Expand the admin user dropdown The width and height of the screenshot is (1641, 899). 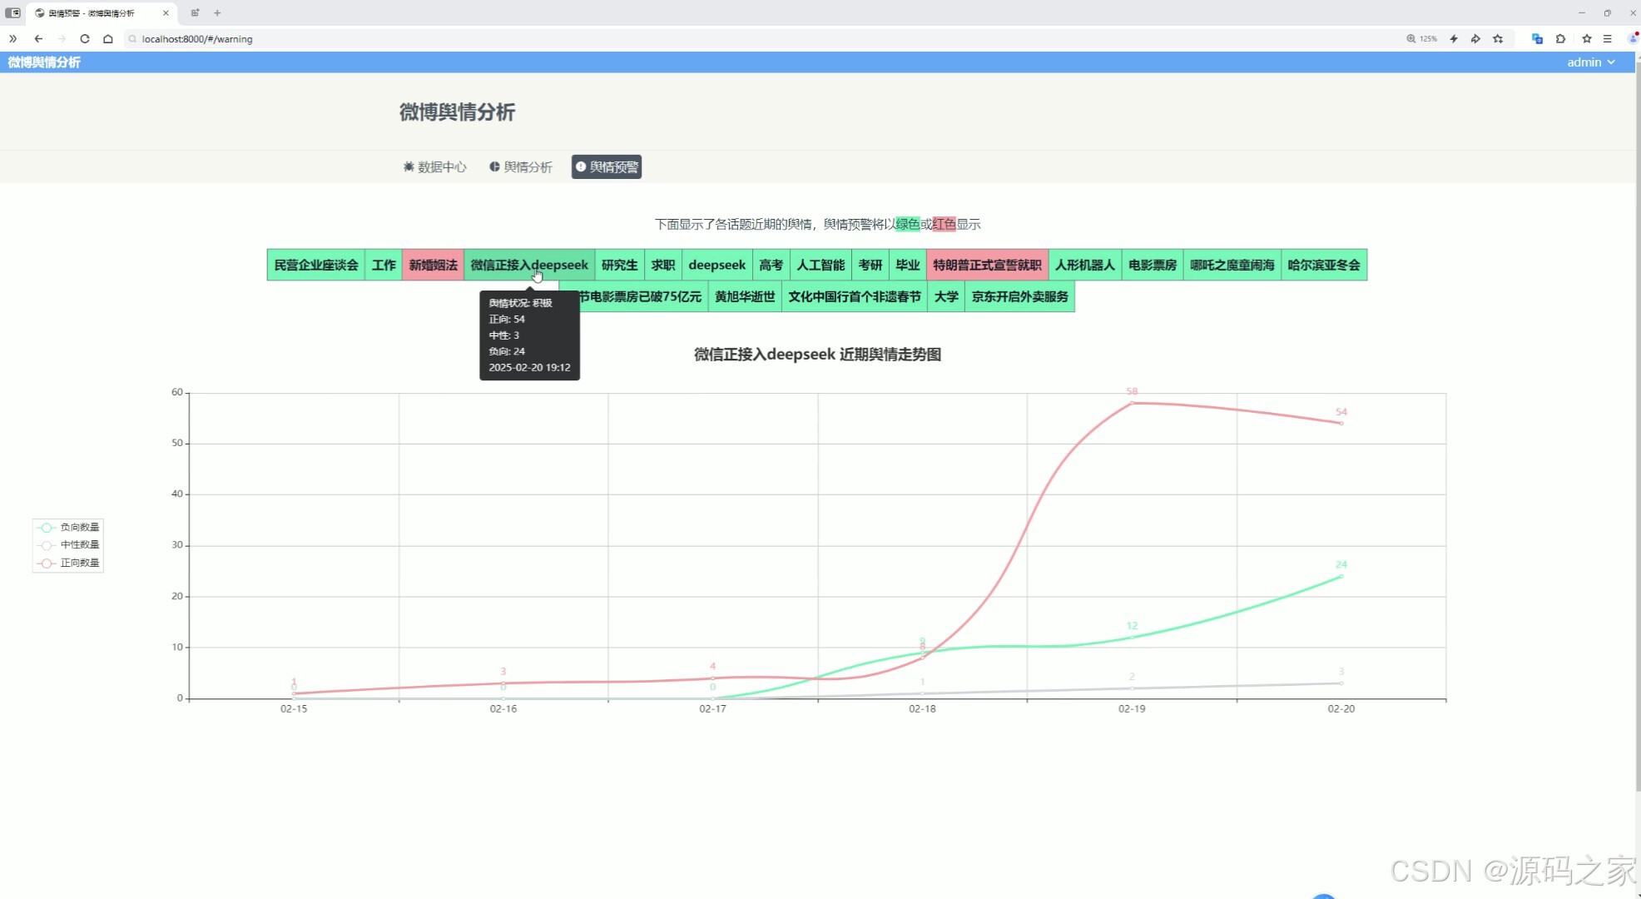tap(1590, 62)
